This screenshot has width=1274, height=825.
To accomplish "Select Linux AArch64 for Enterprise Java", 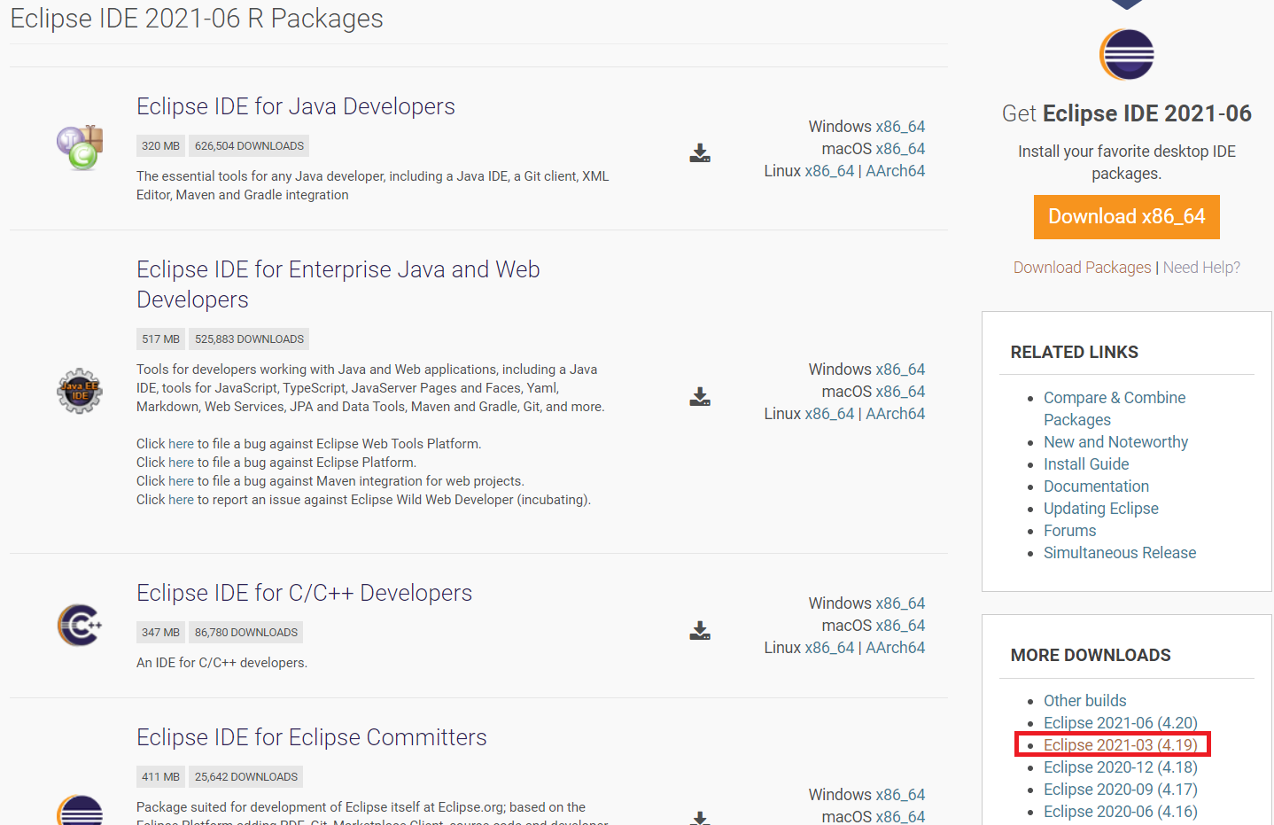I will (x=895, y=414).
